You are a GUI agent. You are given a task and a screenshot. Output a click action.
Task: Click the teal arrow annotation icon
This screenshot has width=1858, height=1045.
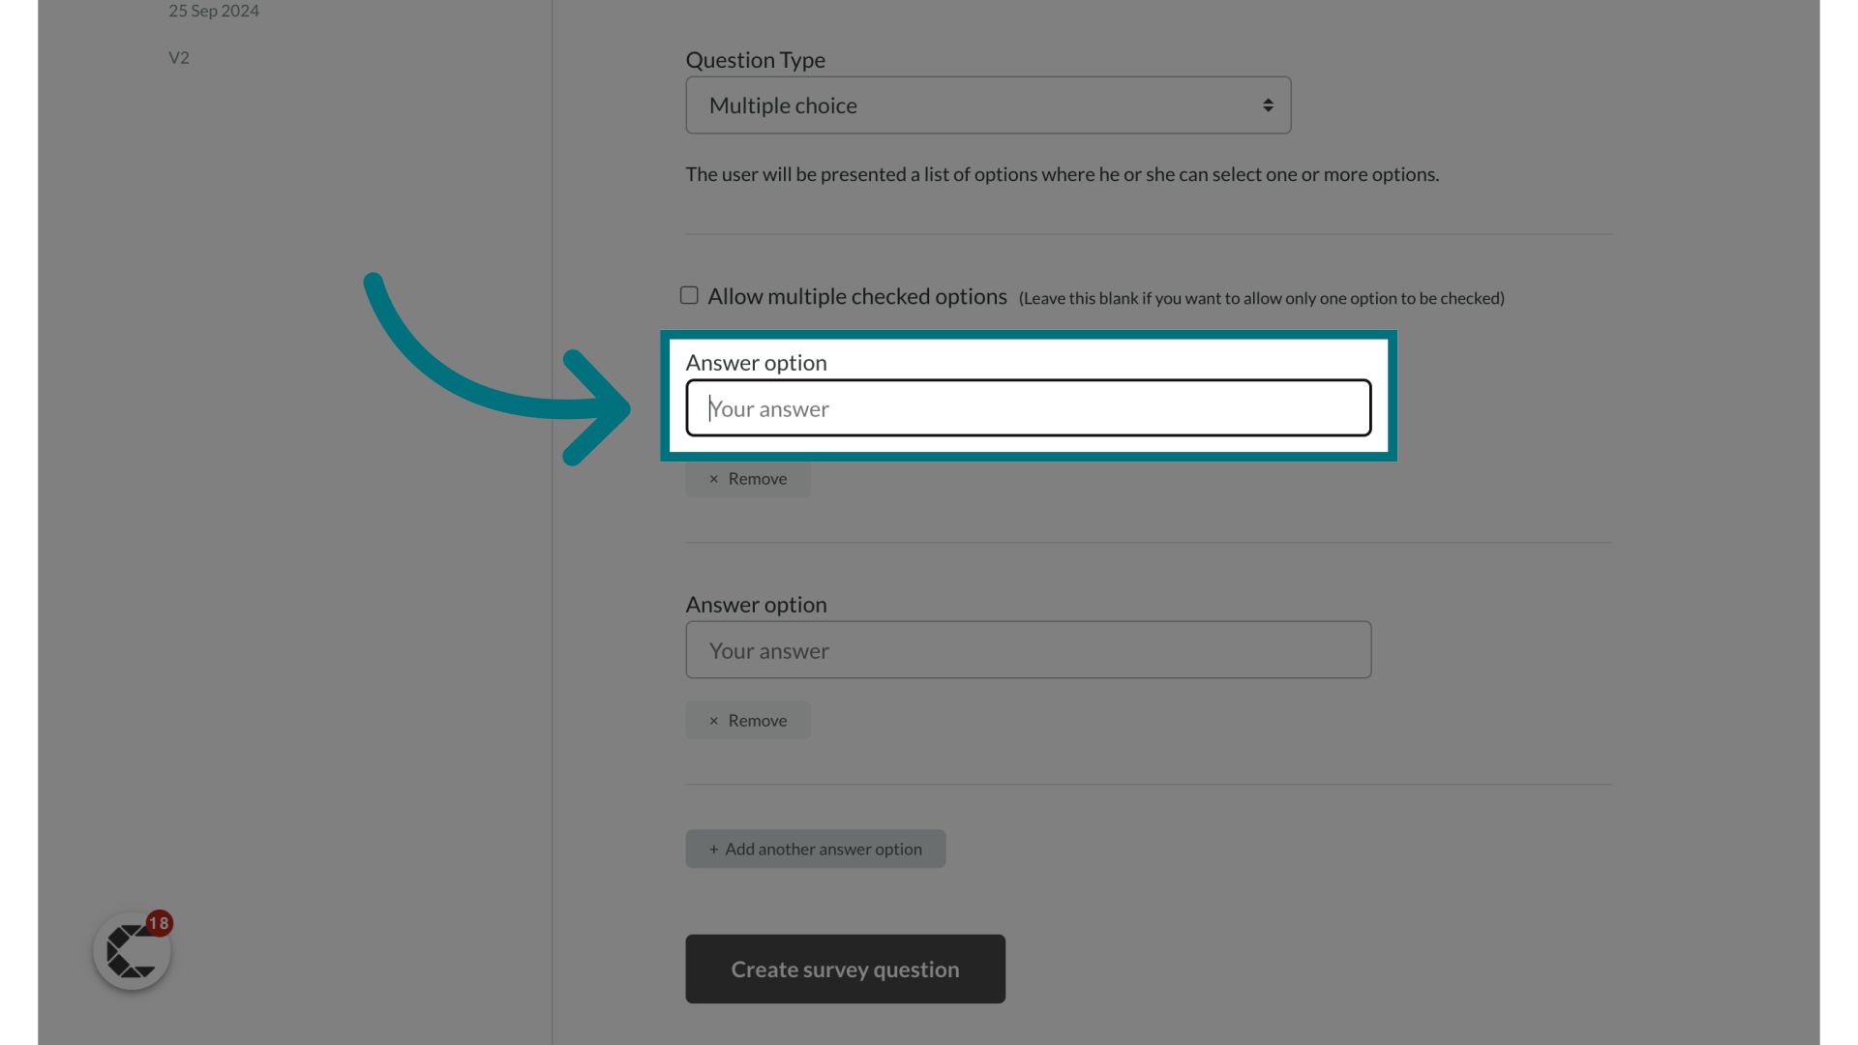[x=496, y=369]
